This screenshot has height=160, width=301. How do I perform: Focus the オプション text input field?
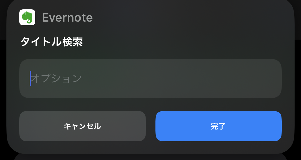(x=150, y=78)
